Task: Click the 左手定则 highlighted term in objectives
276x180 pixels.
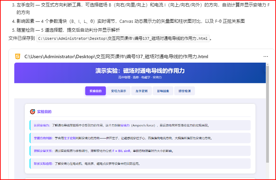Action: pos(70,138)
